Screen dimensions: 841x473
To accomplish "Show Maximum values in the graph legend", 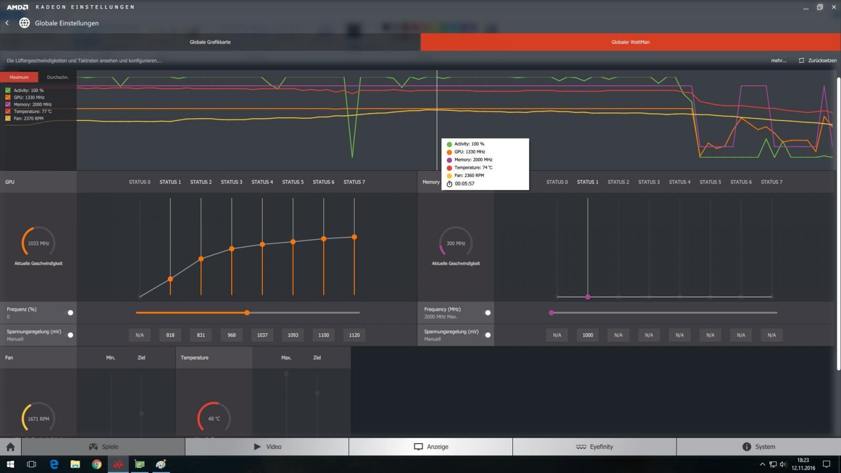I will point(19,77).
